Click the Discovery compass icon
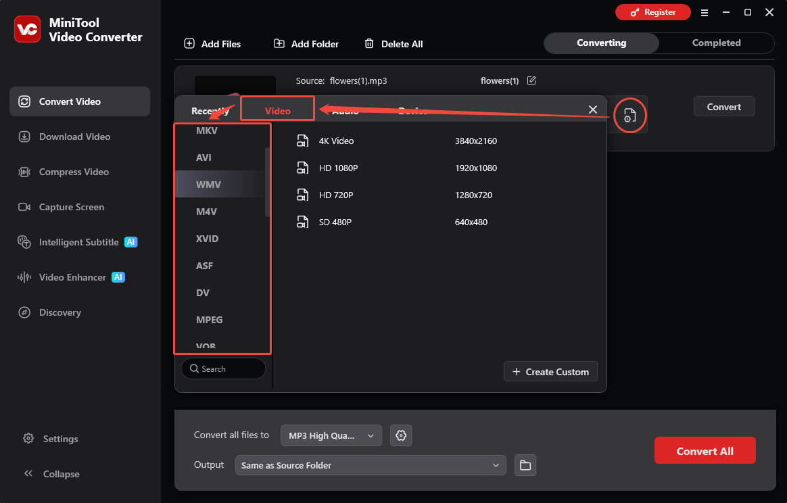The height and width of the screenshot is (503, 787). pos(24,312)
